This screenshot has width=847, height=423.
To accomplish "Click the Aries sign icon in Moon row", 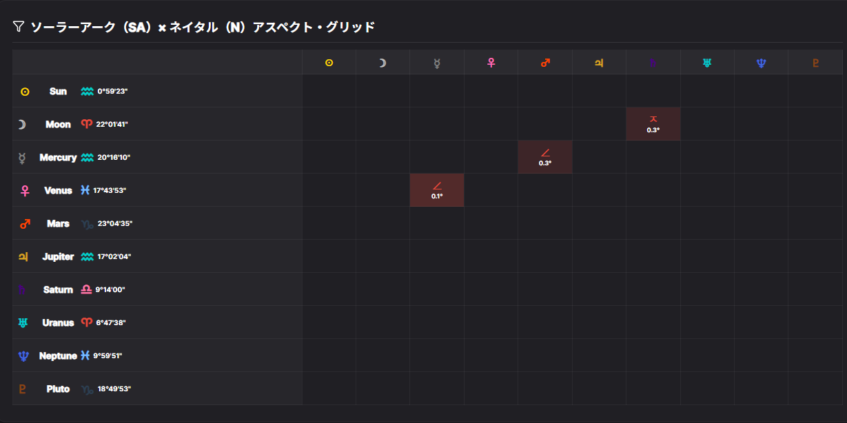I will tap(86, 124).
